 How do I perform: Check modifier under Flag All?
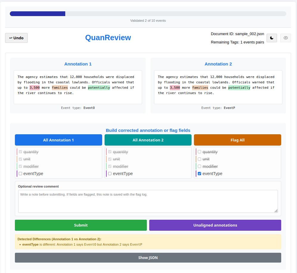point(200,166)
